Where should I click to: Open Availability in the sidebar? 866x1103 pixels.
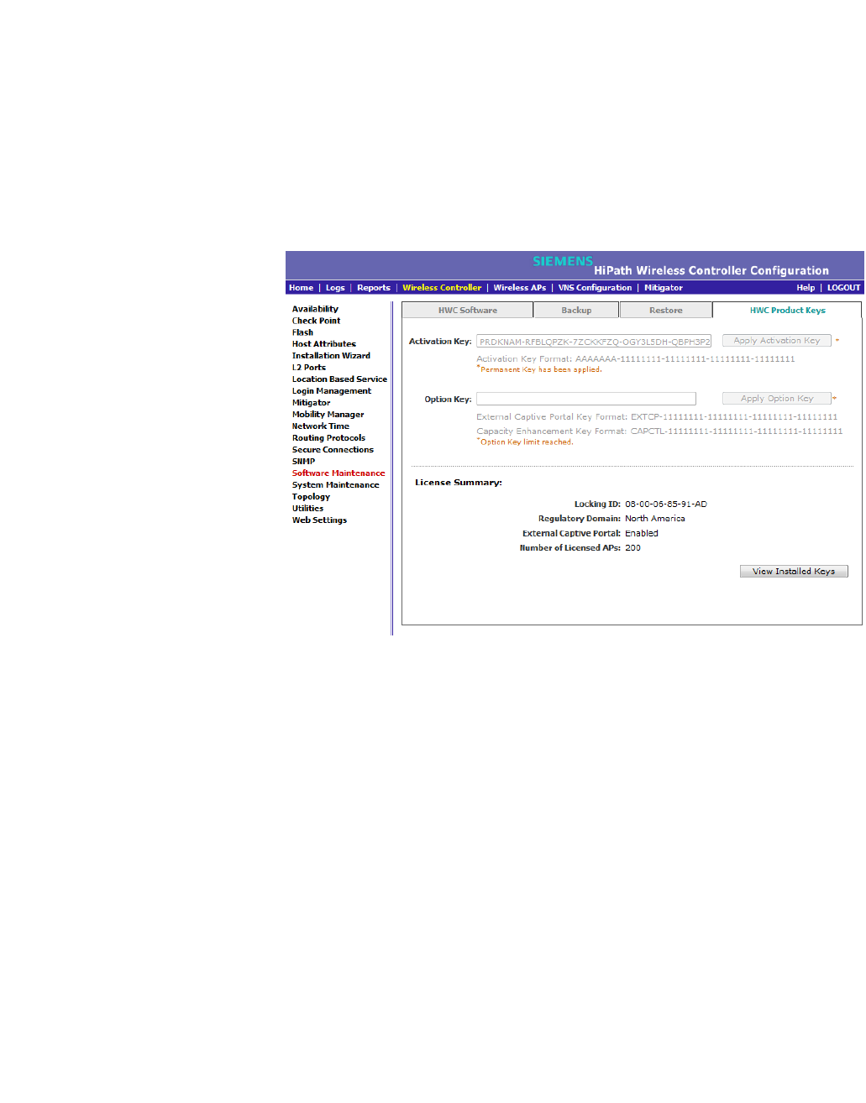point(315,309)
